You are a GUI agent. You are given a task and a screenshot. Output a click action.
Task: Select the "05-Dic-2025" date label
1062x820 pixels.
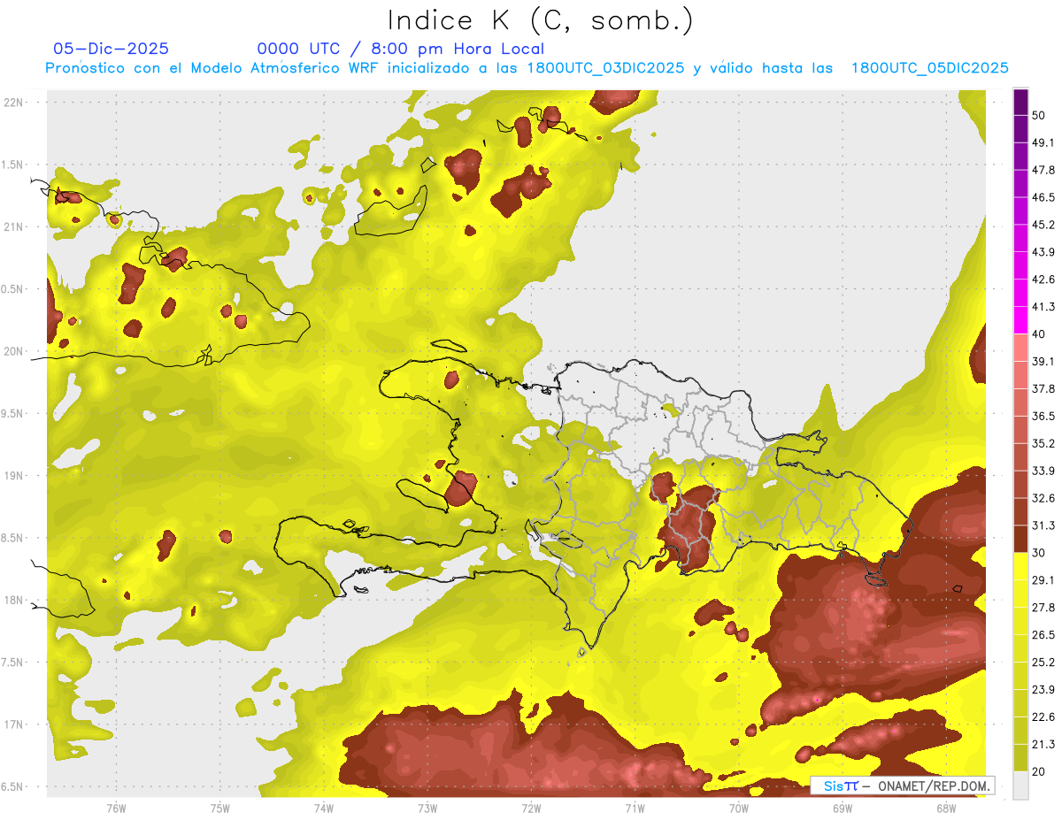112,49
